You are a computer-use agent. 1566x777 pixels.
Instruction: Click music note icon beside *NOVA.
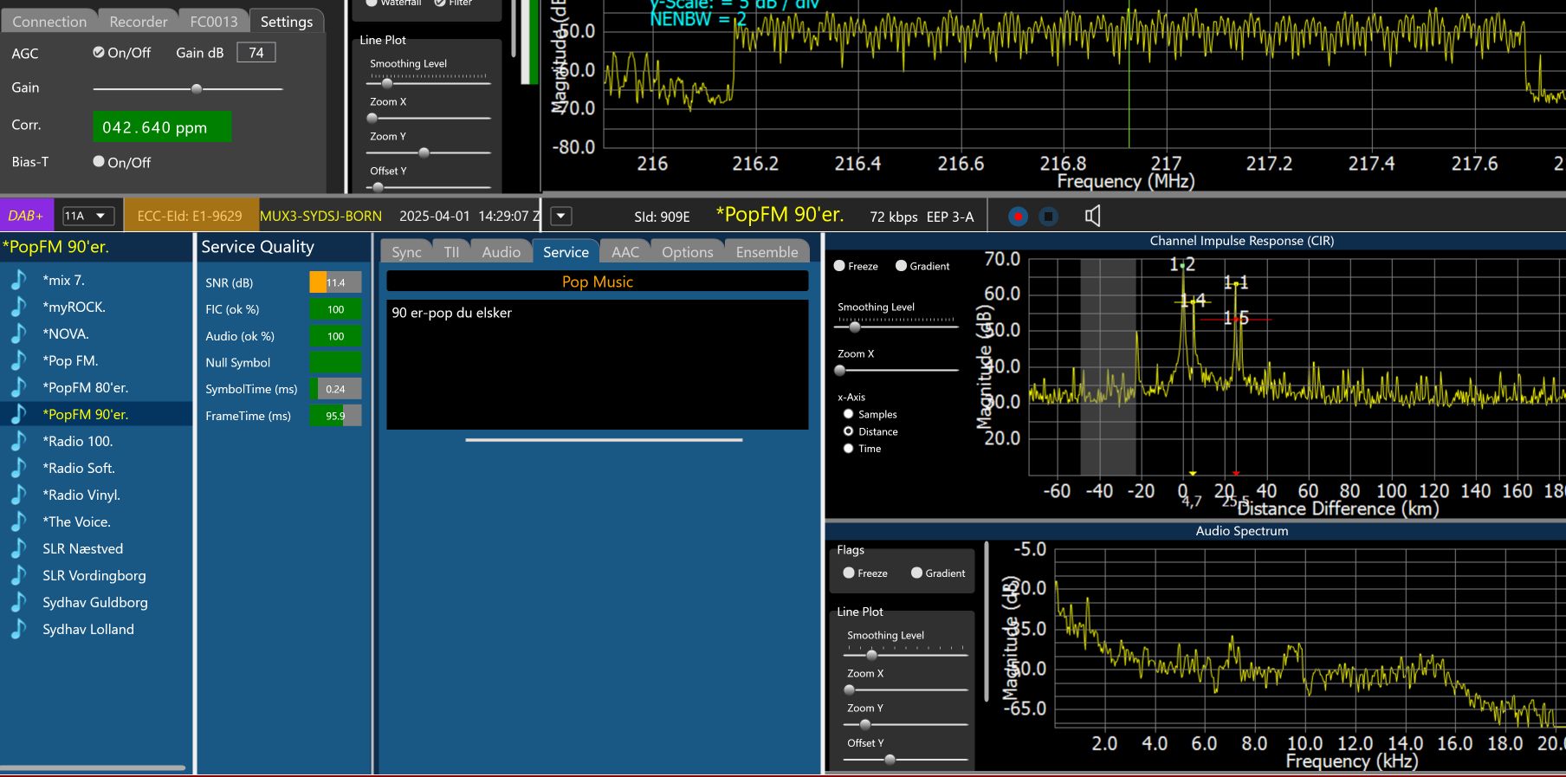click(18, 334)
